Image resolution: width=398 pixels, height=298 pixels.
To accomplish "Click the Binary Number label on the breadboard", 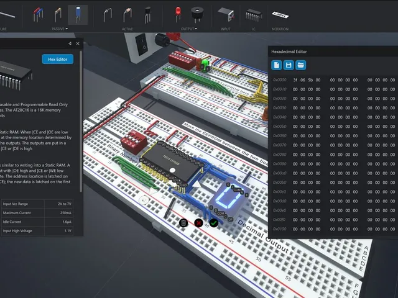I will click(x=122, y=154).
